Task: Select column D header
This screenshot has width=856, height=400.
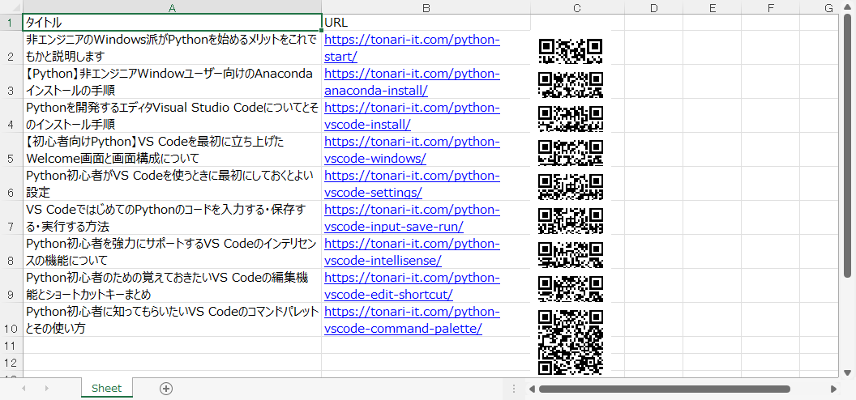Action: pyautogui.click(x=654, y=7)
